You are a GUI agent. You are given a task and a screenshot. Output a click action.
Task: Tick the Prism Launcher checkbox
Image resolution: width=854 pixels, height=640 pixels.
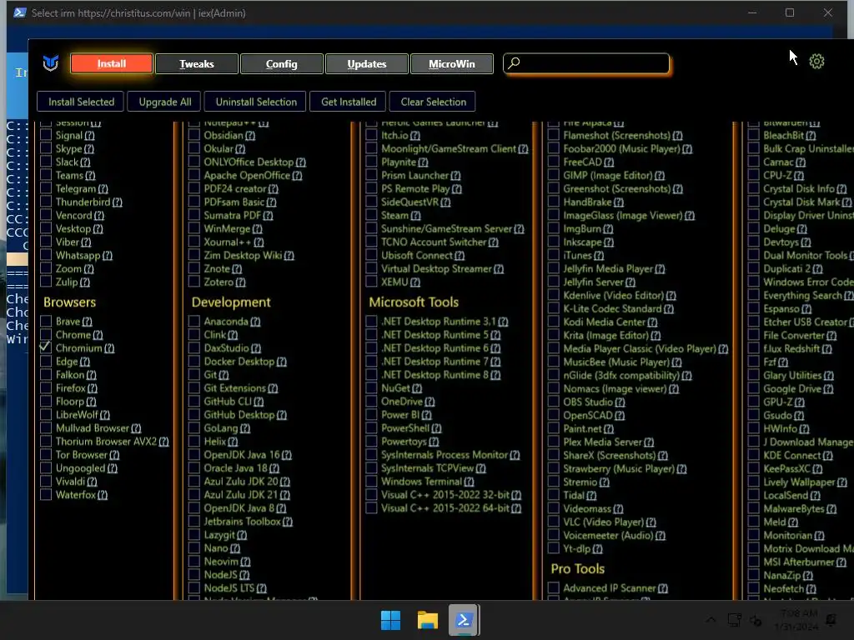pos(371,175)
